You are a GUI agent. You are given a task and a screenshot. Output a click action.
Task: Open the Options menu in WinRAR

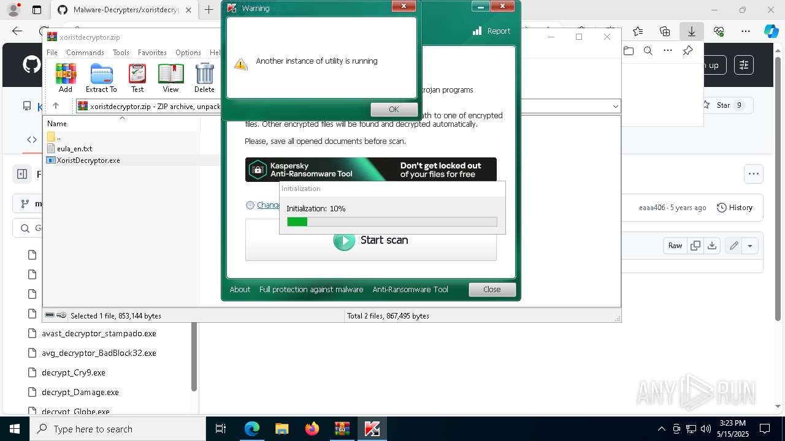coord(188,53)
